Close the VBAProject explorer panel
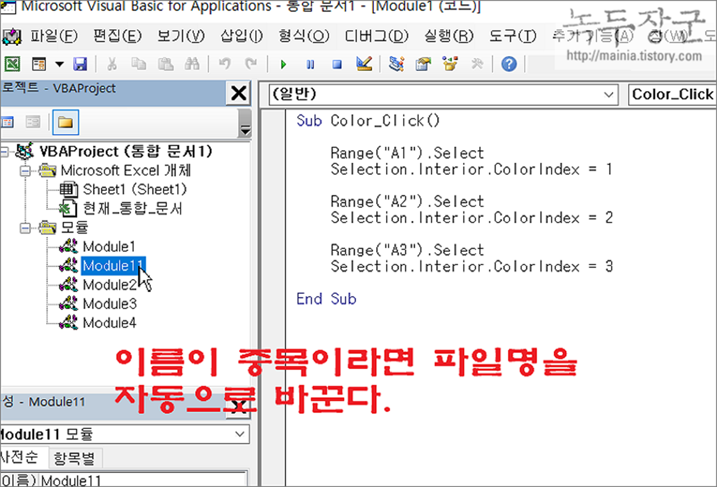 [238, 93]
